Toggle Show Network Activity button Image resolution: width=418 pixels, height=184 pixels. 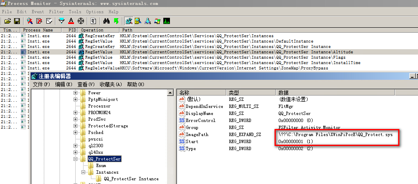tap(148, 21)
